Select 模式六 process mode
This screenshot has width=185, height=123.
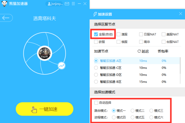151,117
